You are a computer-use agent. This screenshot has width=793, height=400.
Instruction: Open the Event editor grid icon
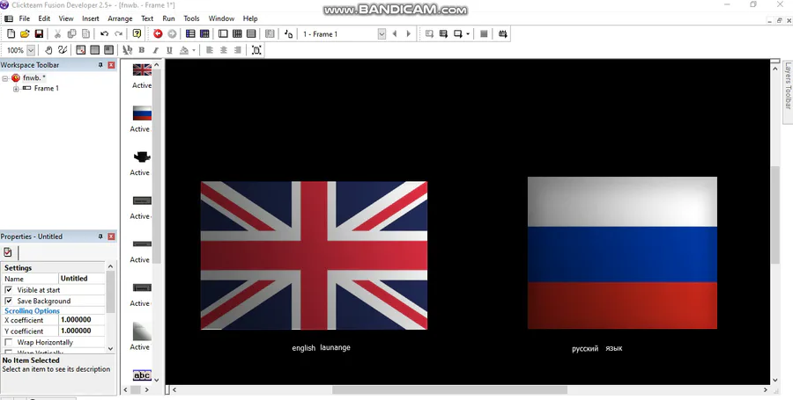tap(237, 33)
